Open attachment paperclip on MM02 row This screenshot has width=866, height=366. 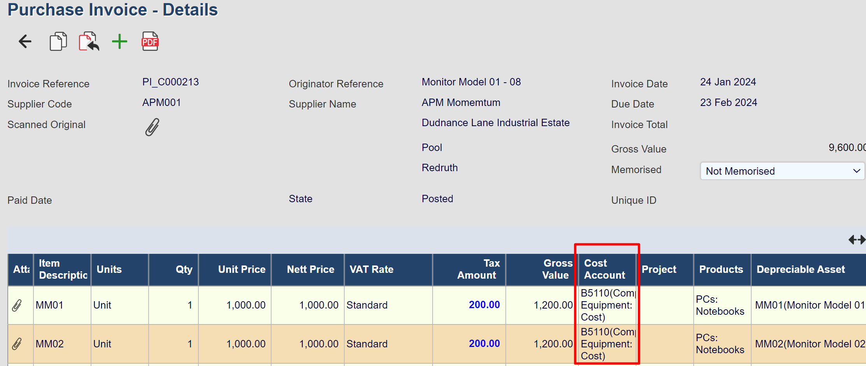17,344
